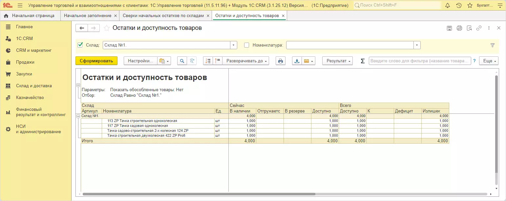The image size is (506, 201).
Task: Click the find magnifier icon in toolbar
Action: [x=182, y=61]
